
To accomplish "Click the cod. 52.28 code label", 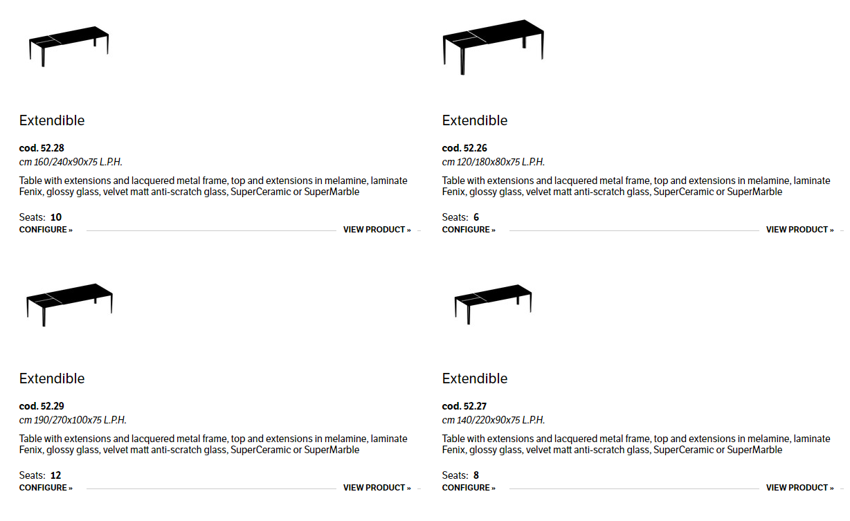I will coord(42,148).
